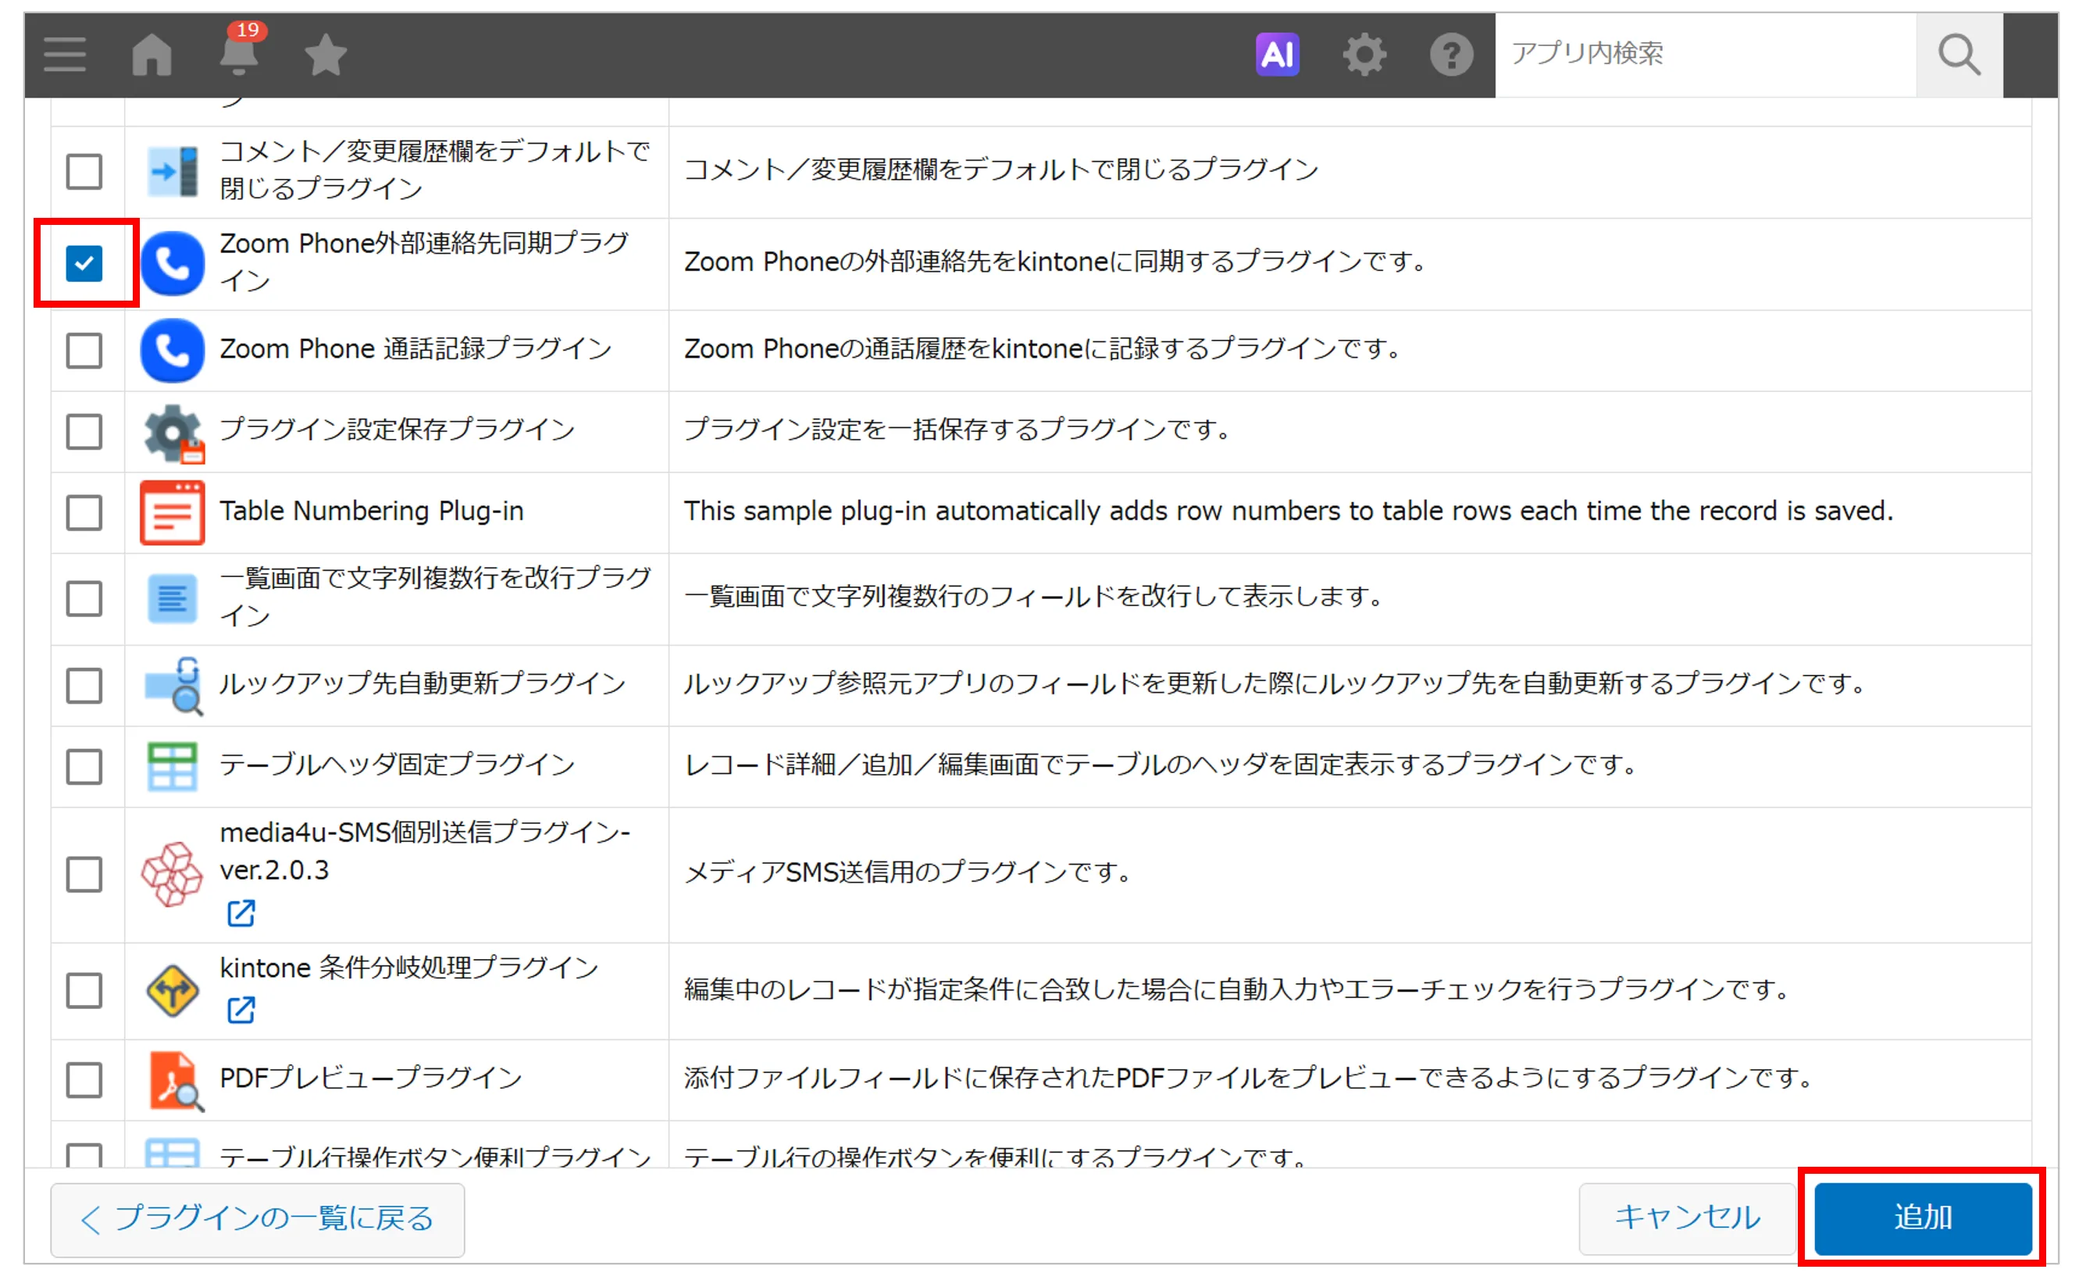
Task: Click the 追加 button
Action: pyautogui.click(x=1923, y=1218)
